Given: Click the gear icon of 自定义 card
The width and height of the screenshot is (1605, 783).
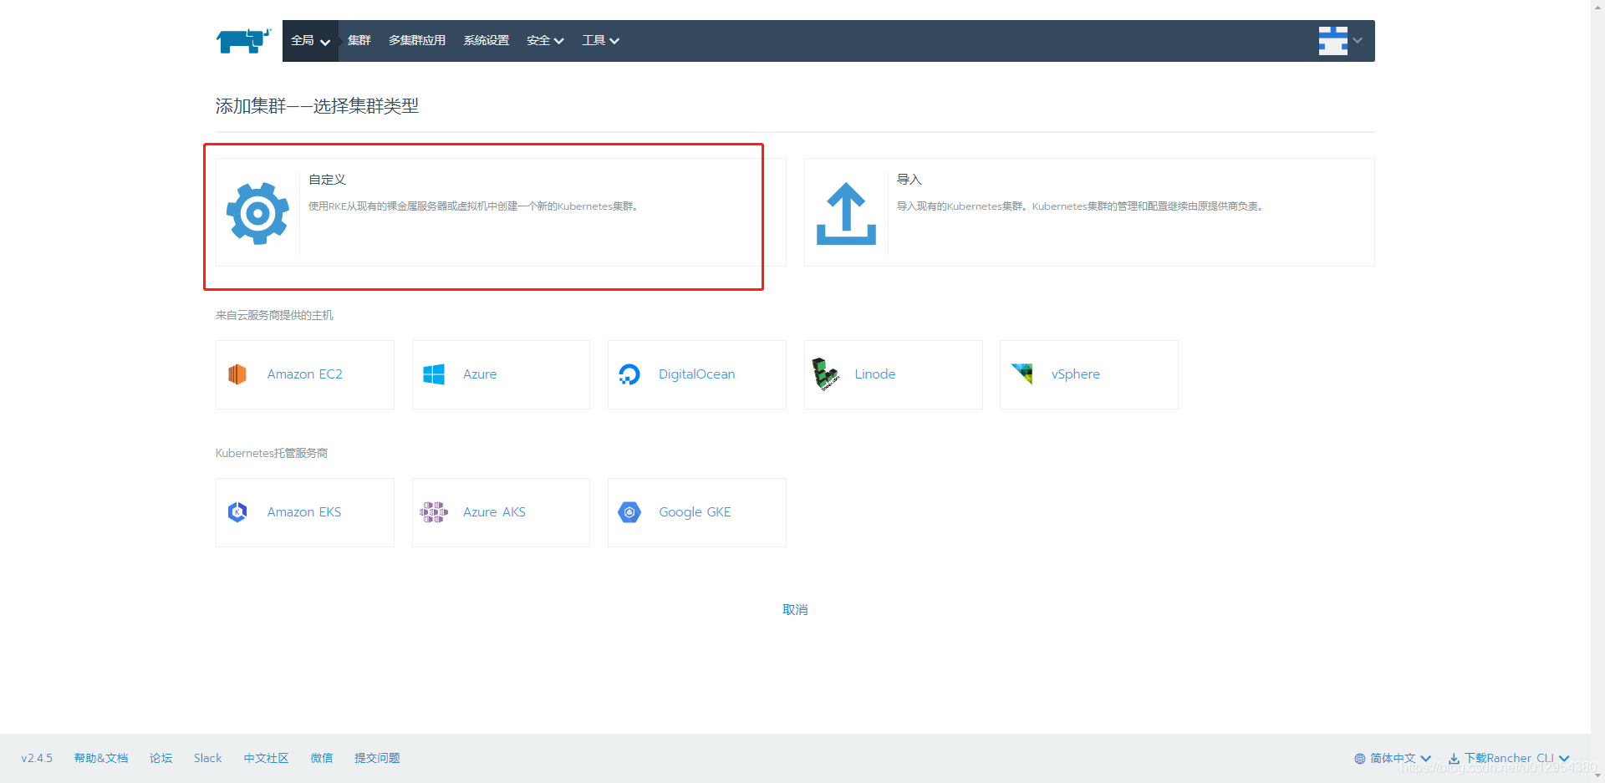Looking at the screenshot, I should 257,213.
